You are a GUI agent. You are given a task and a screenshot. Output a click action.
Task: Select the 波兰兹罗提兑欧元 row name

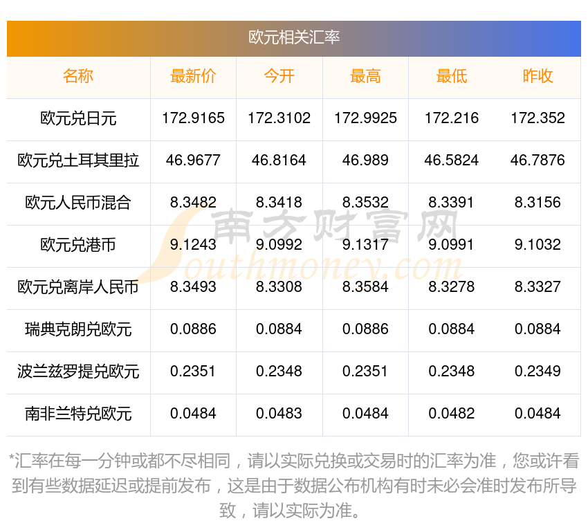pyautogui.click(x=78, y=372)
